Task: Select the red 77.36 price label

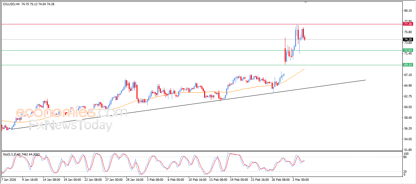Action: 408,24
